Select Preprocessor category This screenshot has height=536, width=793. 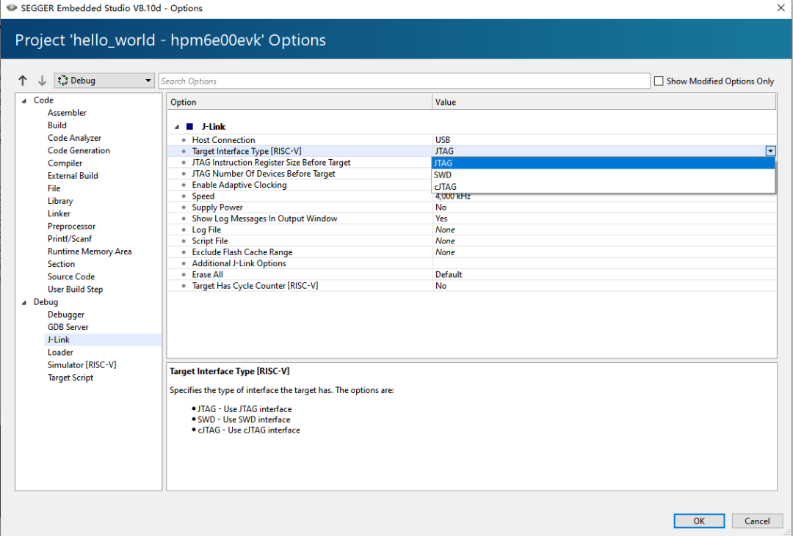coord(71,227)
